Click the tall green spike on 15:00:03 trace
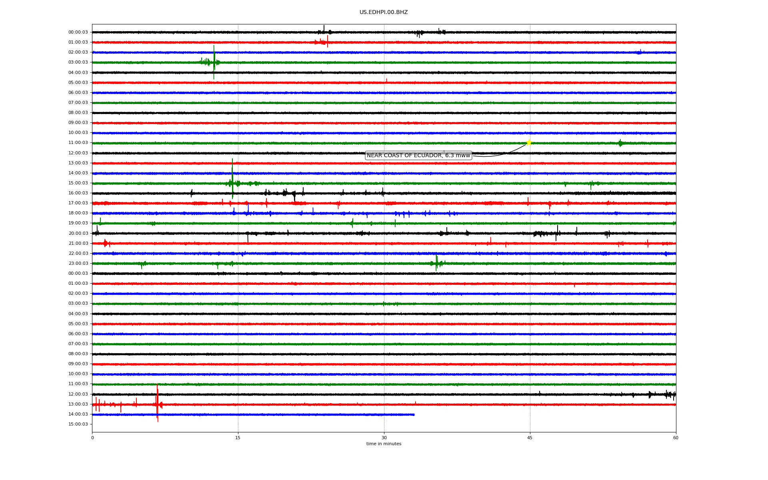The width and height of the screenshot is (768, 480). (232, 179)
